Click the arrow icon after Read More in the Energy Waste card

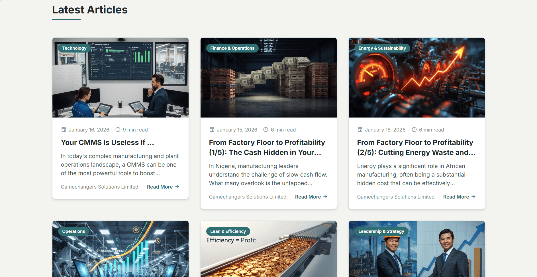coord(473,197)
